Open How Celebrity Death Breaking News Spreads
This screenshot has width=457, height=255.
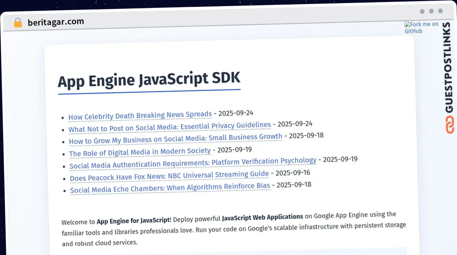pos(140,115)
